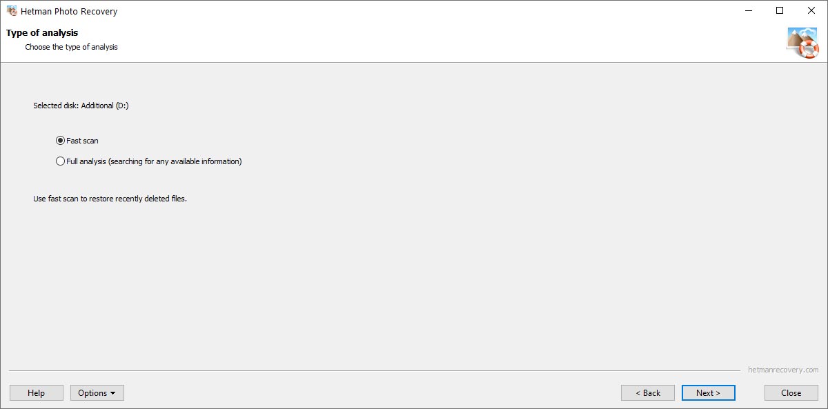The image size is (828, 409).
Task: Click the Choose the type of analysis subtitle
Action: 72,48
